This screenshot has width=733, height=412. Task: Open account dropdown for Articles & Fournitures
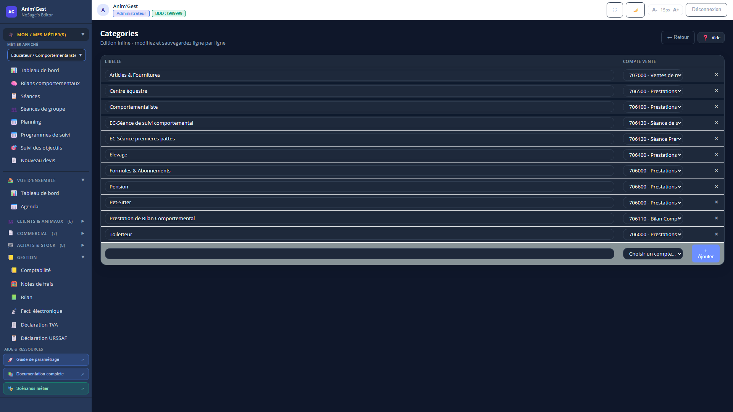(653, 75)
